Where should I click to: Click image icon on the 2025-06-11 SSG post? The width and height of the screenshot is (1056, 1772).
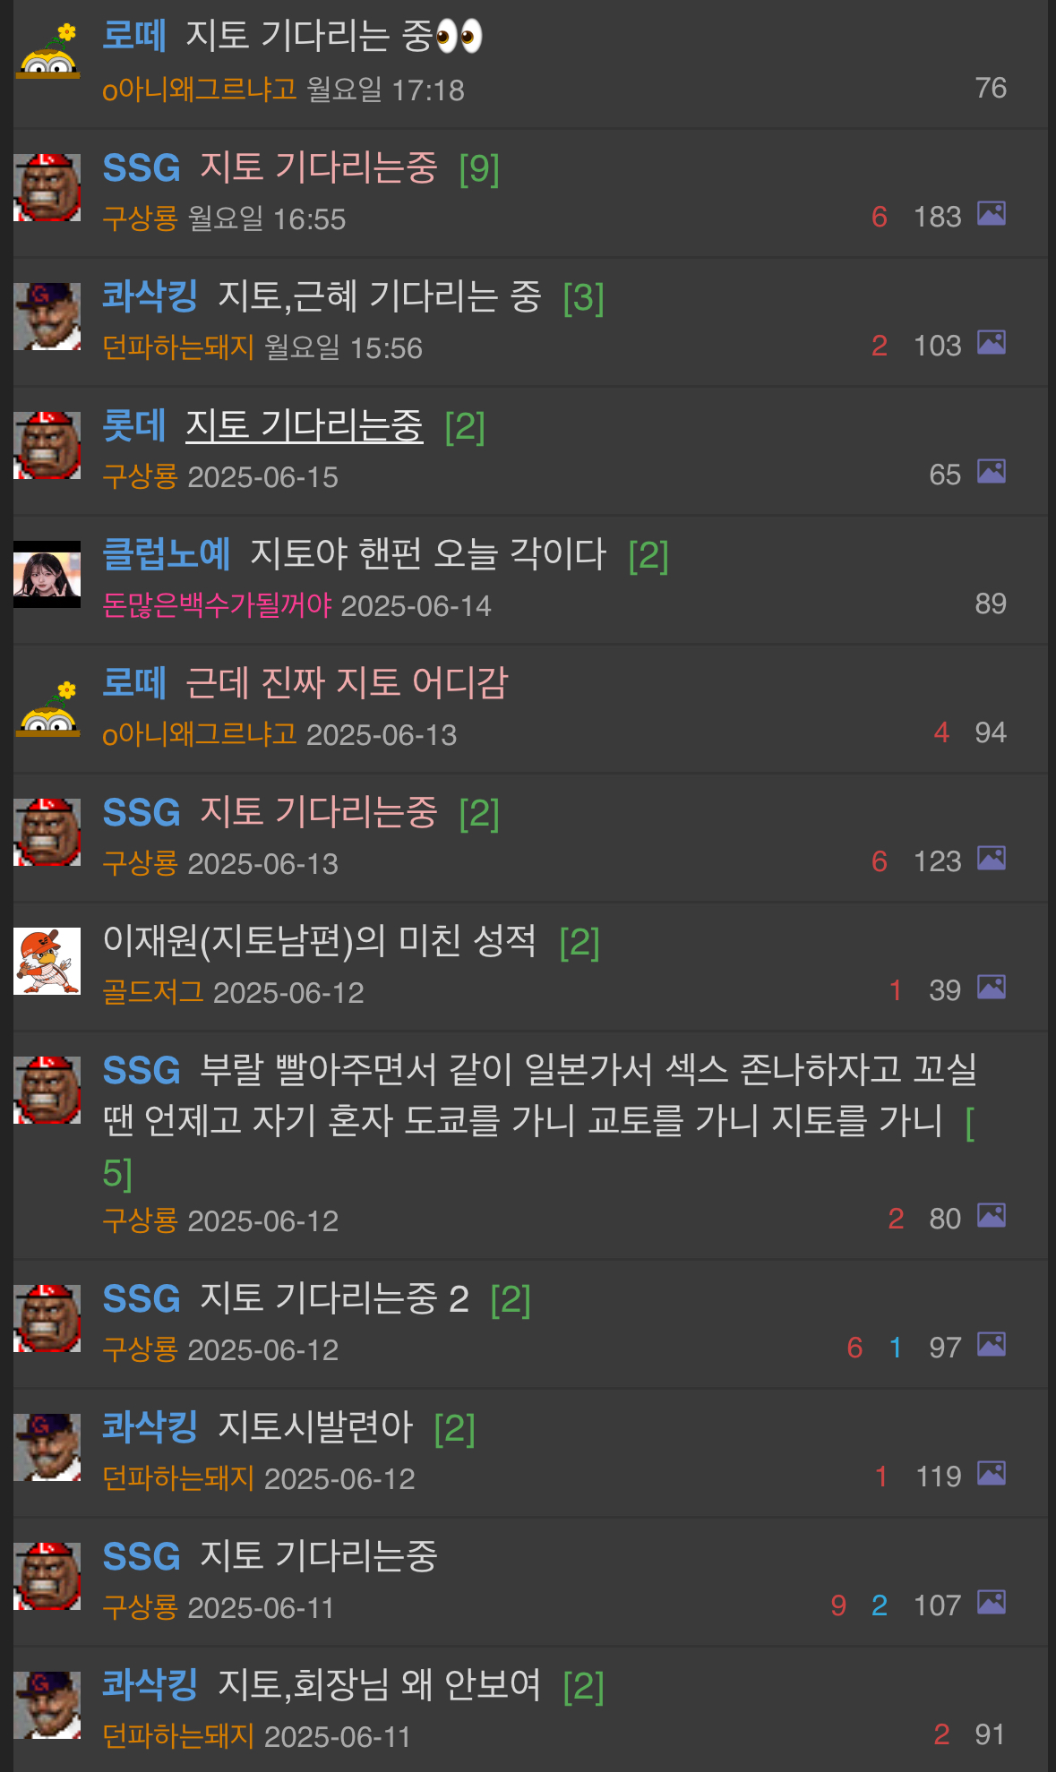point(991,1603)
